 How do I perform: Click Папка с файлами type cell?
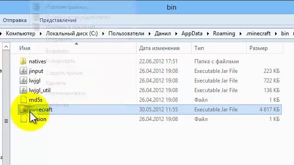[216, 61]
